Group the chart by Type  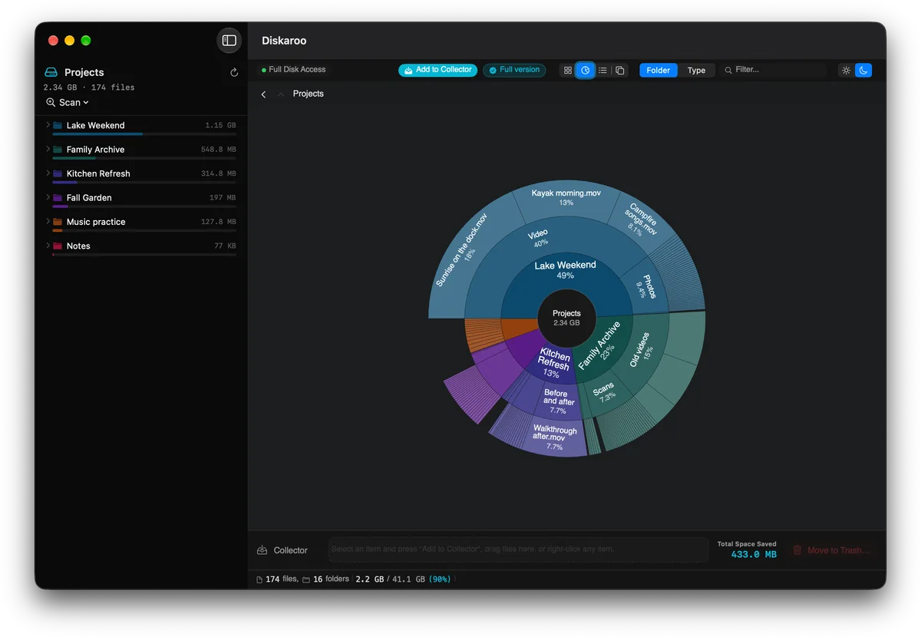click(x=696, y=71)
